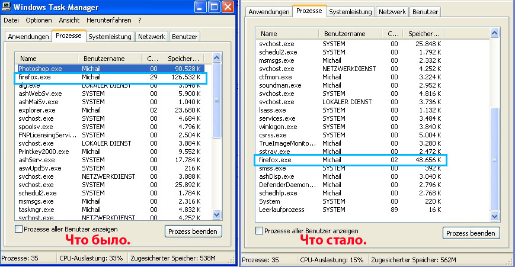Sort by Name column in left window
Viewport: 515px width, 267px height.
coord(47,59)
